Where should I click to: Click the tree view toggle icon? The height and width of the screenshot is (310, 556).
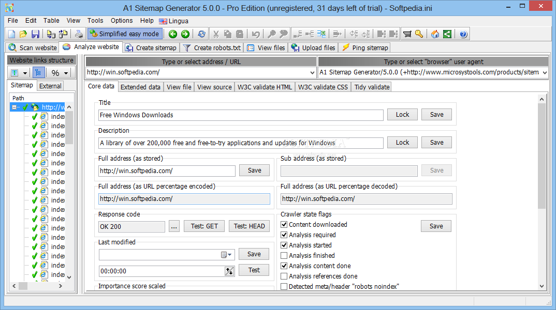pyautogui.click(x=38, y=72)
